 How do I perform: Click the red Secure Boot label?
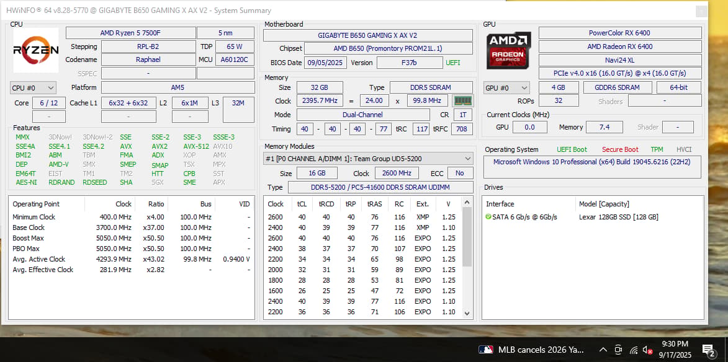tap(620, 149)
